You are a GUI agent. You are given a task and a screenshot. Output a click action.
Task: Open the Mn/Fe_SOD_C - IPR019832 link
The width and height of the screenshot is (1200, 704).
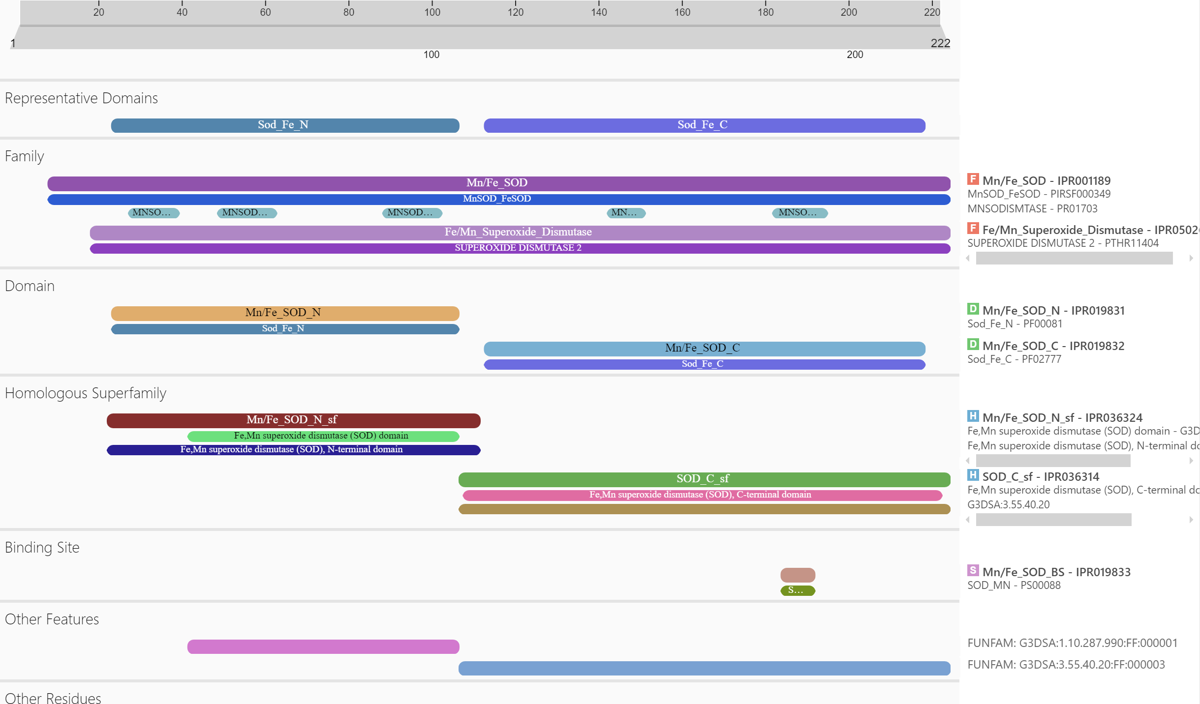coord(1053,346)
